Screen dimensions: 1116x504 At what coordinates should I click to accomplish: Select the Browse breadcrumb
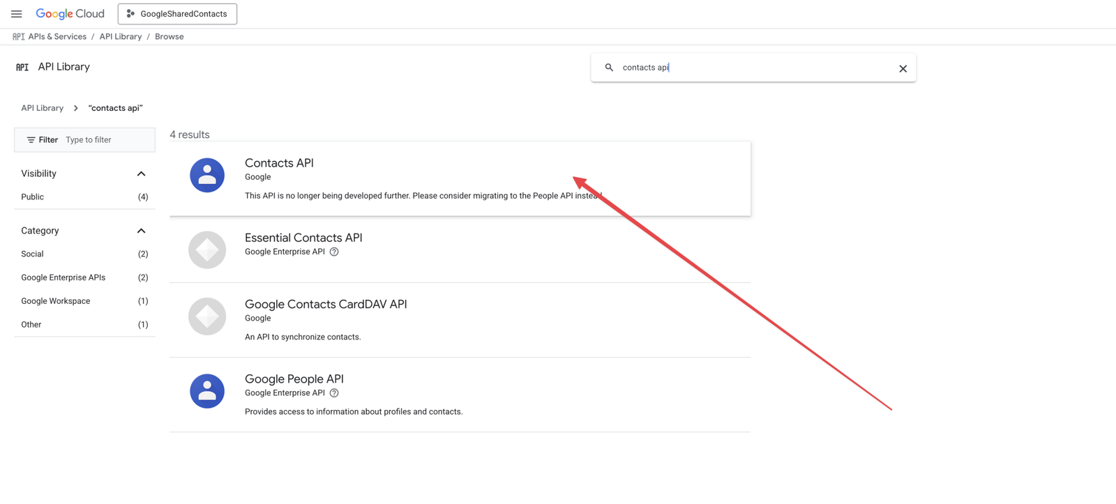[x=169, y=37]
